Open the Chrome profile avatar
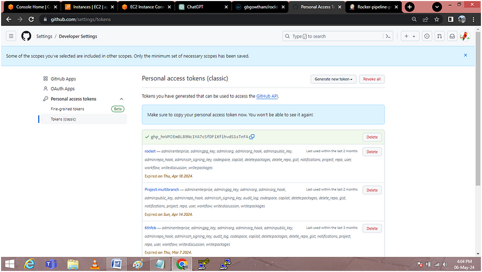 tap(462, 20)
